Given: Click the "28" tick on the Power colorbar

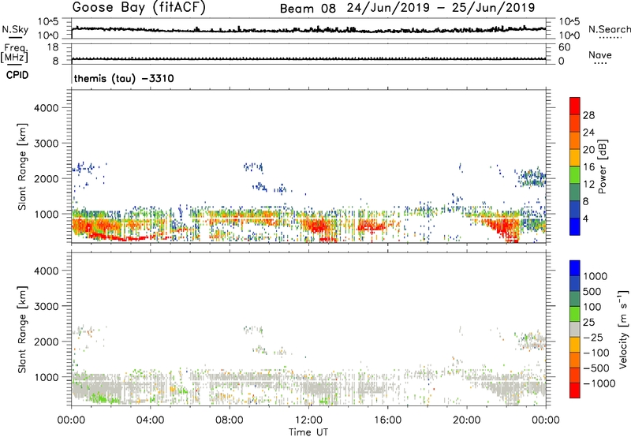Looking at the screenshot, I should [588, 115].
